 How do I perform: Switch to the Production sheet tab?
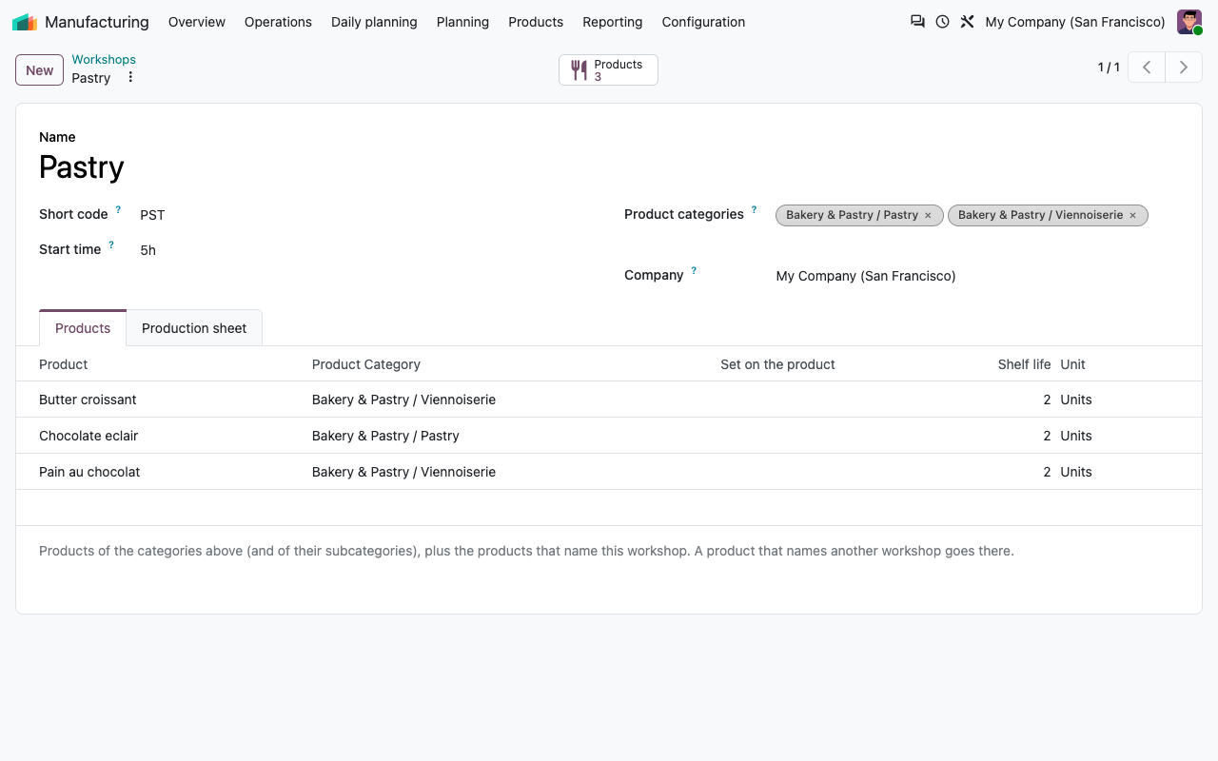point(194,328)
